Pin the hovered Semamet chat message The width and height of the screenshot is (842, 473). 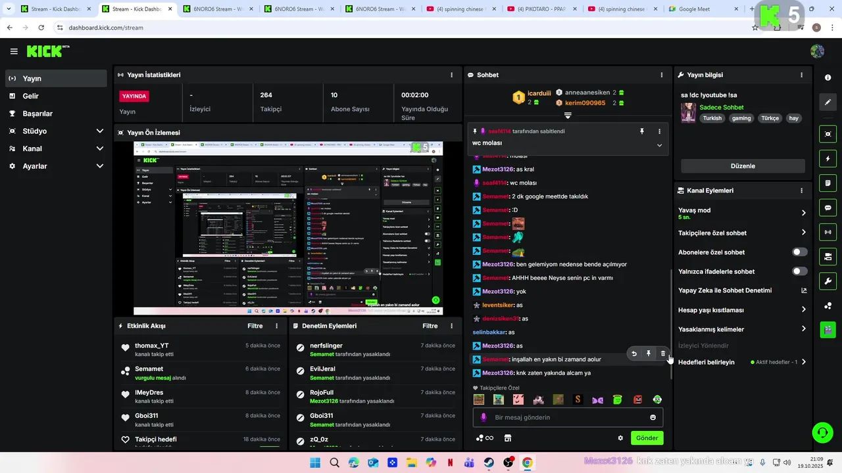[x=648, y=353]
